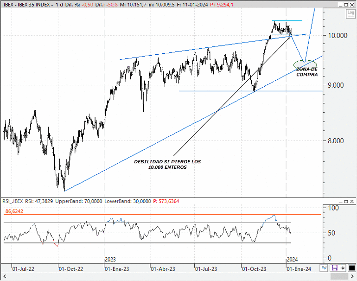Viewport: 357px width, 281px height.
Task: Click the purple save diskette icon
Action: [x=334, y=268]
